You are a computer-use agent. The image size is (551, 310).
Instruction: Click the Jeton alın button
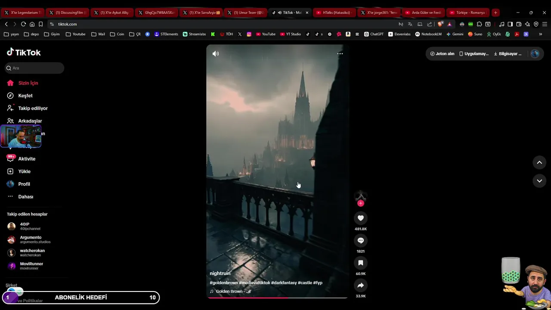[x=442, y=54]
